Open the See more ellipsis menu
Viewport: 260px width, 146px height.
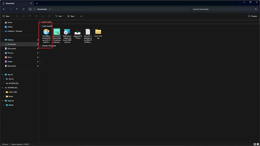pyautogui.click(x=81, y=16)
